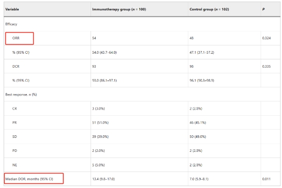Select the Best response n (%) heading
The width and height of the screenshot is (282, 188).
(21, 95)
